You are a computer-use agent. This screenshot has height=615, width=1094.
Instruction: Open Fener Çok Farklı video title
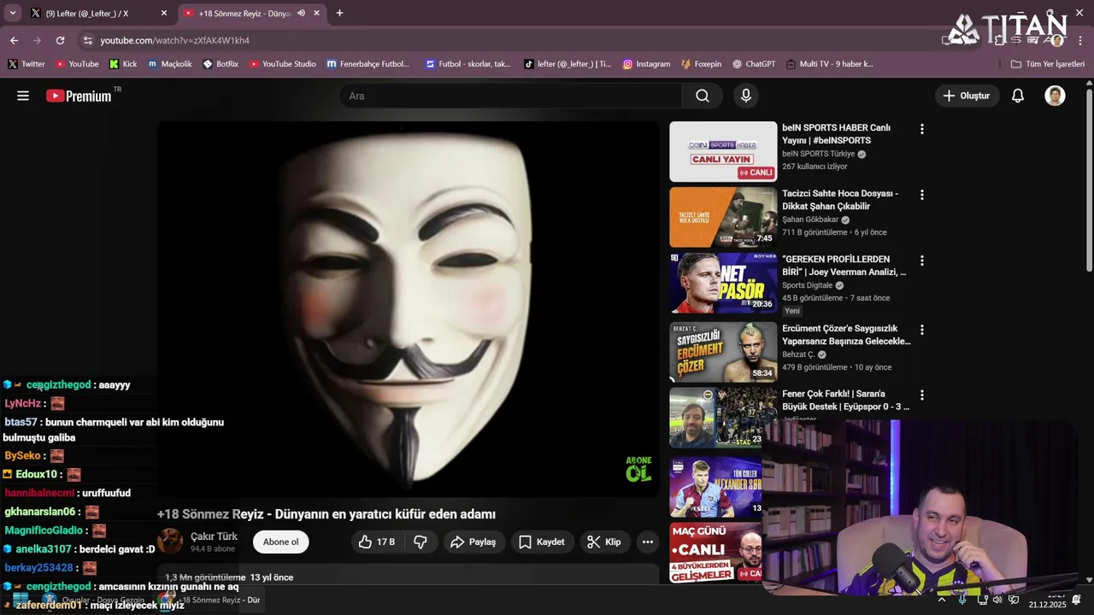845,400
